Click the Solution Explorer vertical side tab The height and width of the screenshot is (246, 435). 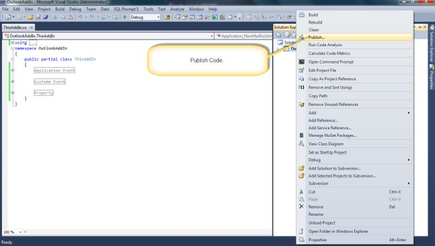pyautogui.click(x=432, y=44)
